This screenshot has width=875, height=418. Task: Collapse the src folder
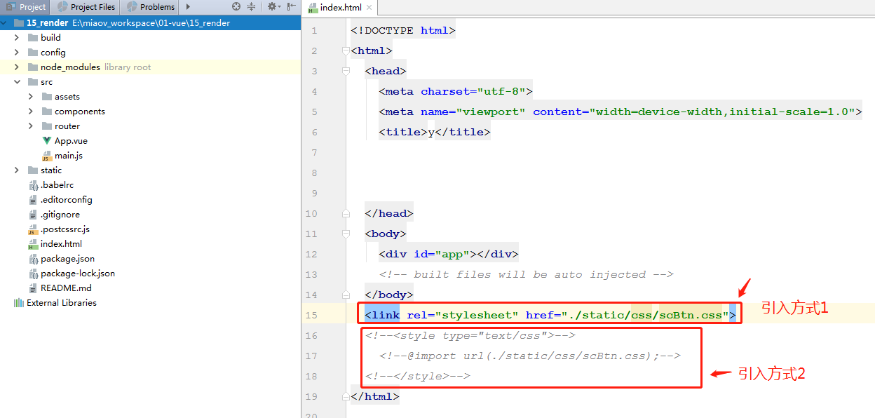(17, 81)
